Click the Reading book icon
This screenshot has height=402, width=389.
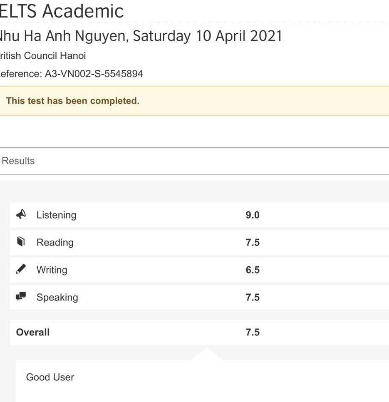click(x=21, y=242)
